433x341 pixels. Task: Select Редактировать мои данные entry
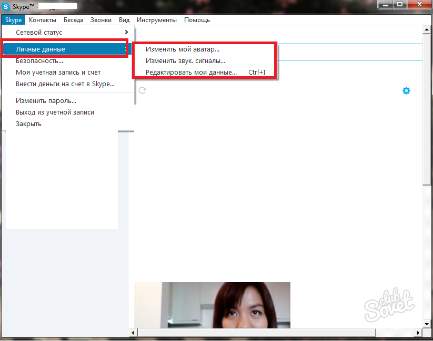[x=192, y=73]
